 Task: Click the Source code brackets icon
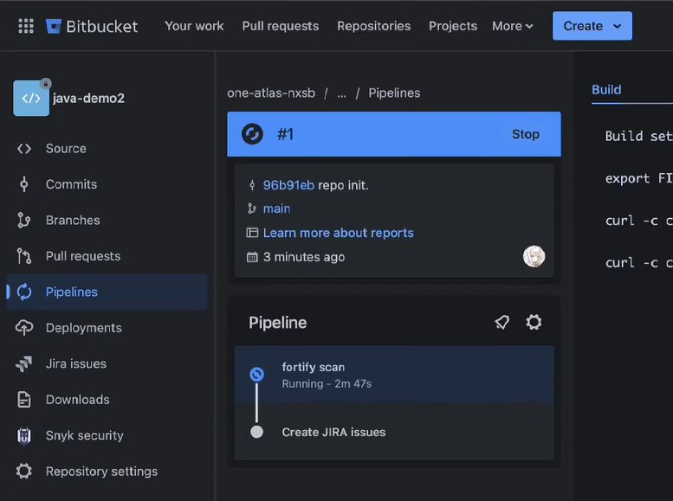point(24,149)
